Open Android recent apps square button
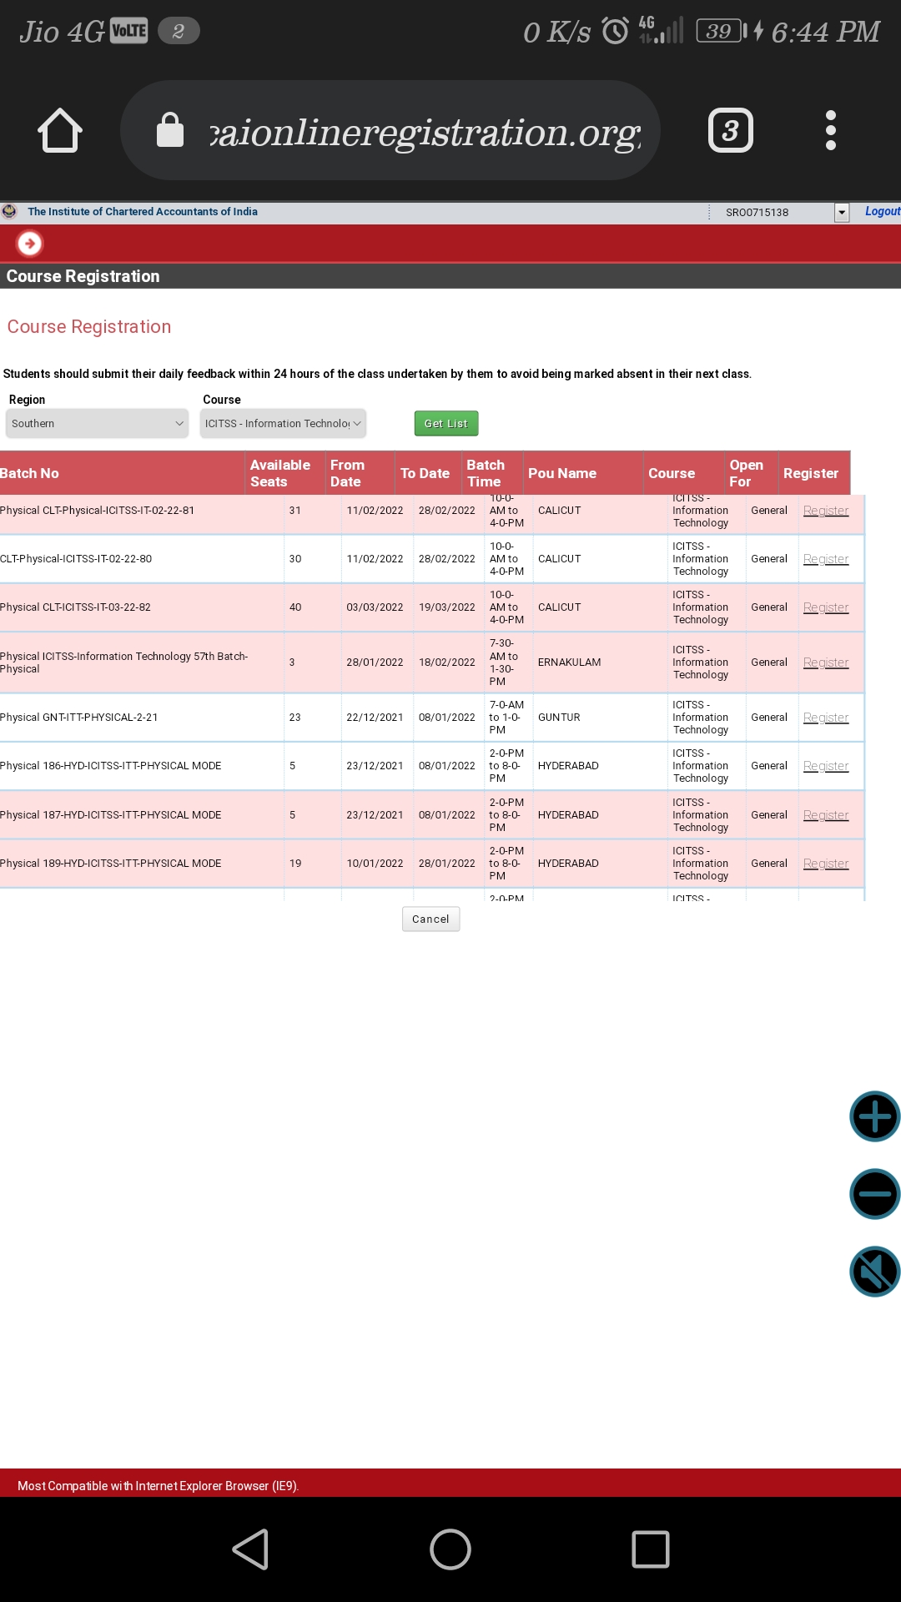901x1602 pixels. point(650,1549)
